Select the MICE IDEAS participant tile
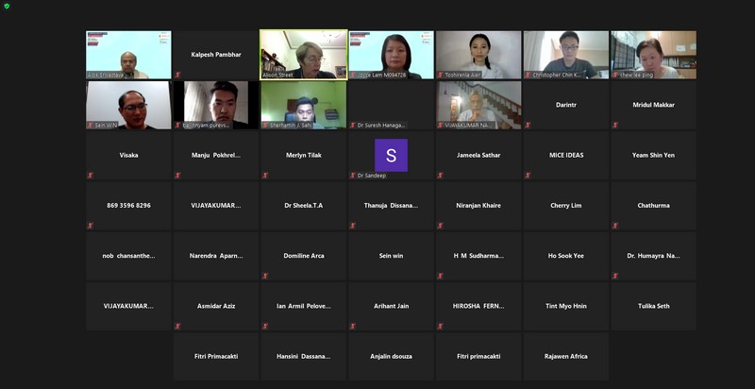 coord(565,155)
